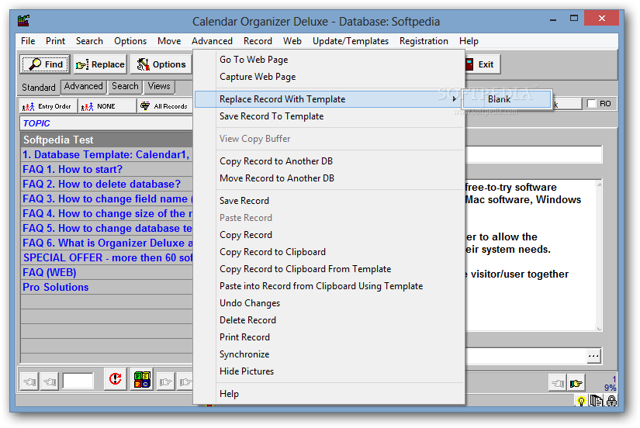Choose Synchronize
Viewport: 640px width, 428px height.
[x=329, y=354]
